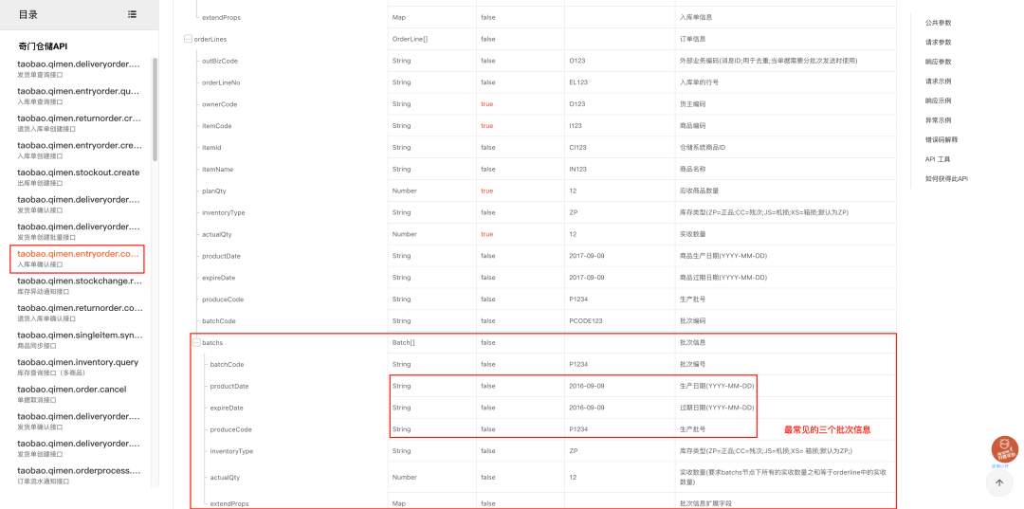
Task: Click the planQty parameter name
Action: point(214,191)
